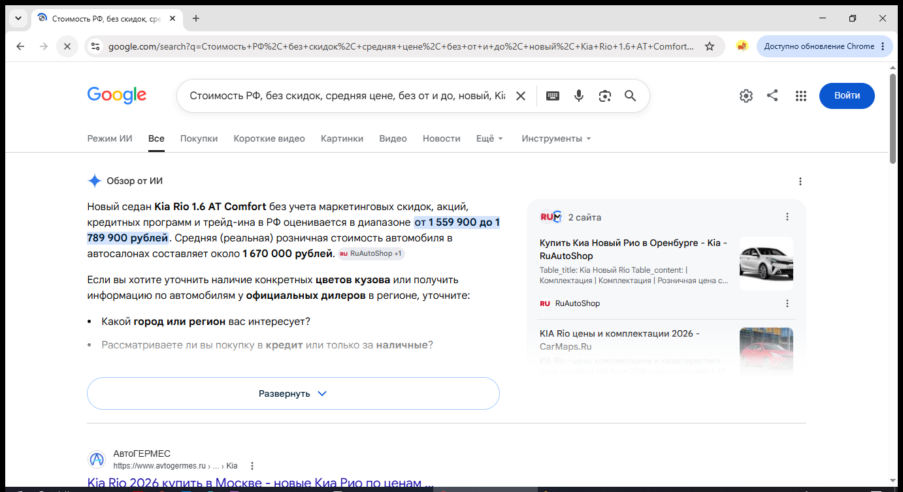
Task: Close the current Chrome tab
Action: tap(172, 18)
